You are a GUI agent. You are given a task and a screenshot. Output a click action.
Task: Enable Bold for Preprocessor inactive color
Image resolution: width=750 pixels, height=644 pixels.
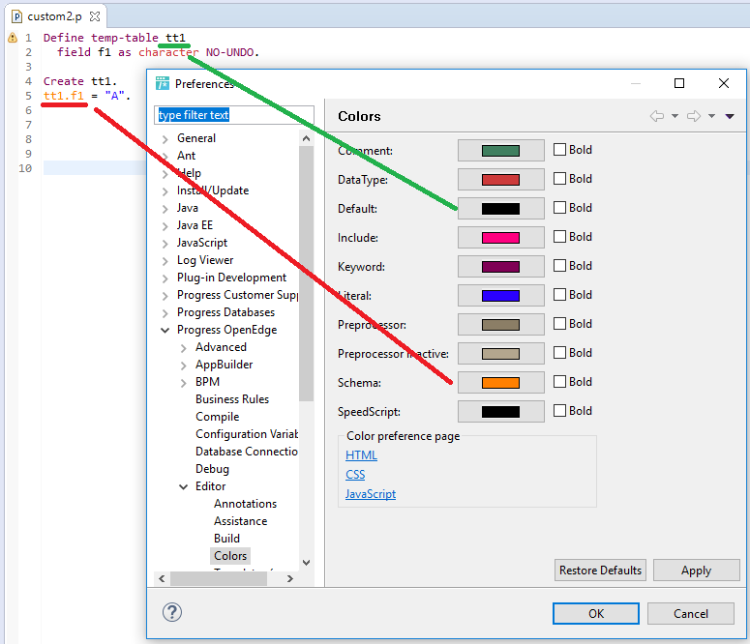[x=559, y=353]
